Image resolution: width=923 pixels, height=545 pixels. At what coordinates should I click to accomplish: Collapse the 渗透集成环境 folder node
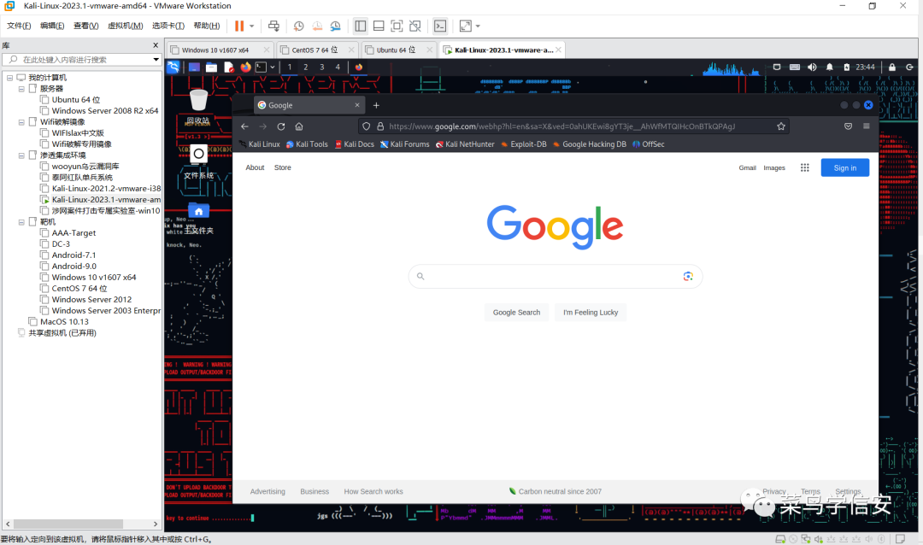click(21, 155)
